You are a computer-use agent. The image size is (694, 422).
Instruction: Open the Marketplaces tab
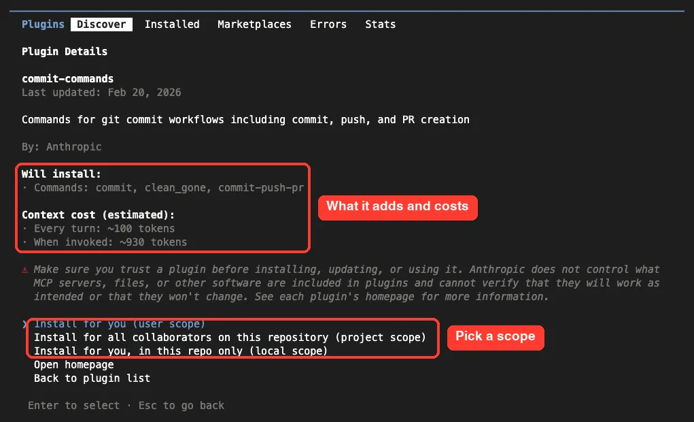(x=254, y=25)
